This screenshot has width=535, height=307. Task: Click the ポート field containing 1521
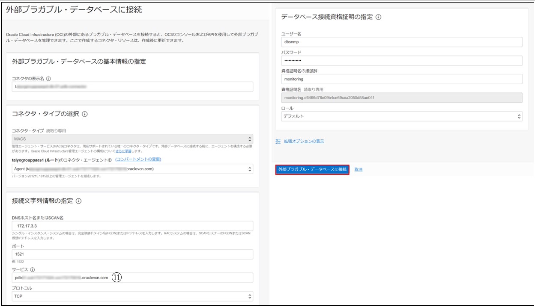point(133,254)
